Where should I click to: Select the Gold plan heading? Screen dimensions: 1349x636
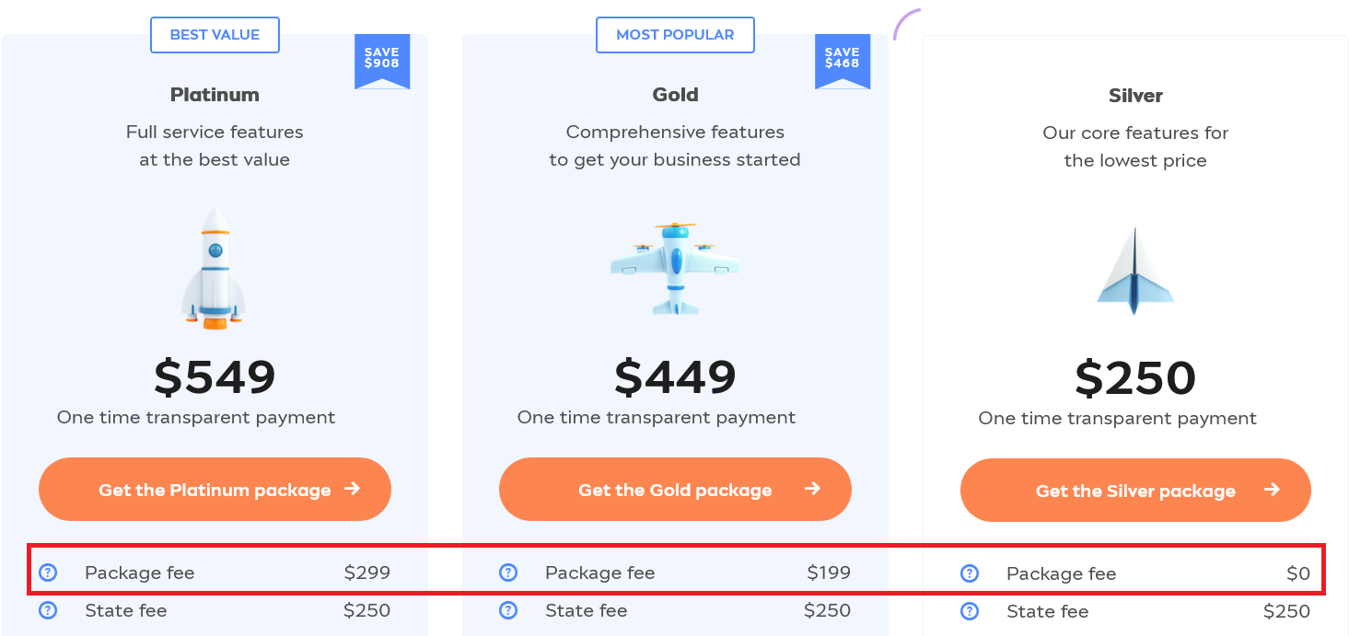[x=675, y=95]
